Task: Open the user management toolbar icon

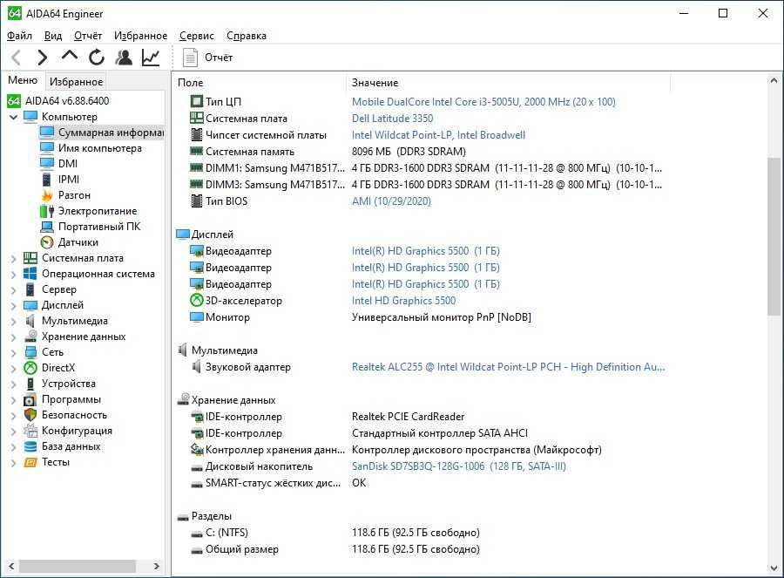Action: point(124,58)
